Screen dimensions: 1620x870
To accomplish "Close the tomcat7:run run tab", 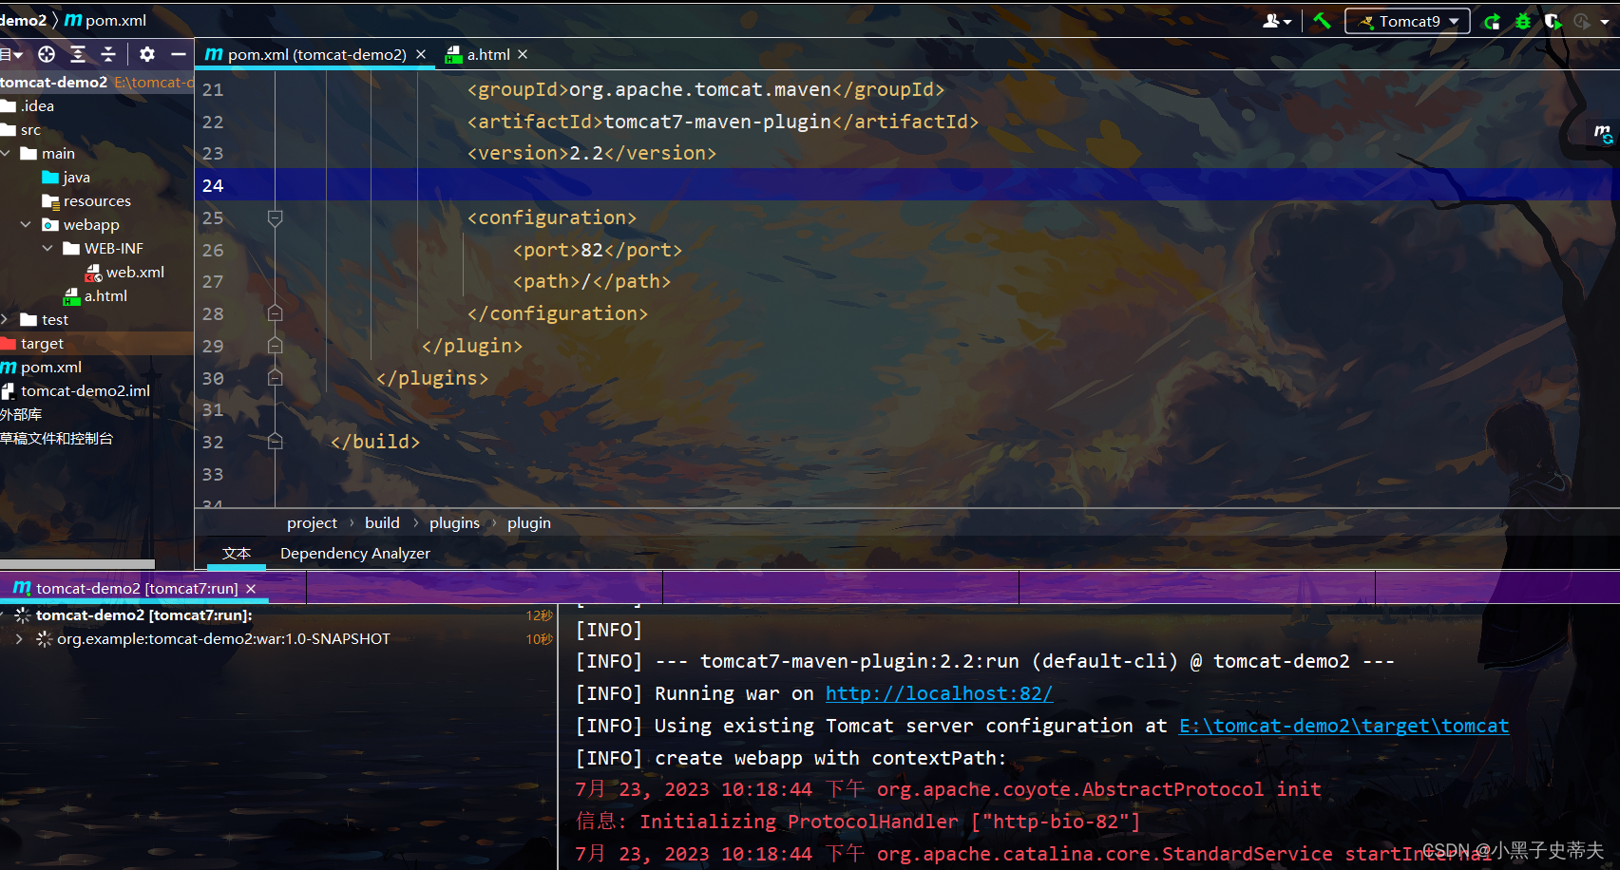I will [251, 589].
